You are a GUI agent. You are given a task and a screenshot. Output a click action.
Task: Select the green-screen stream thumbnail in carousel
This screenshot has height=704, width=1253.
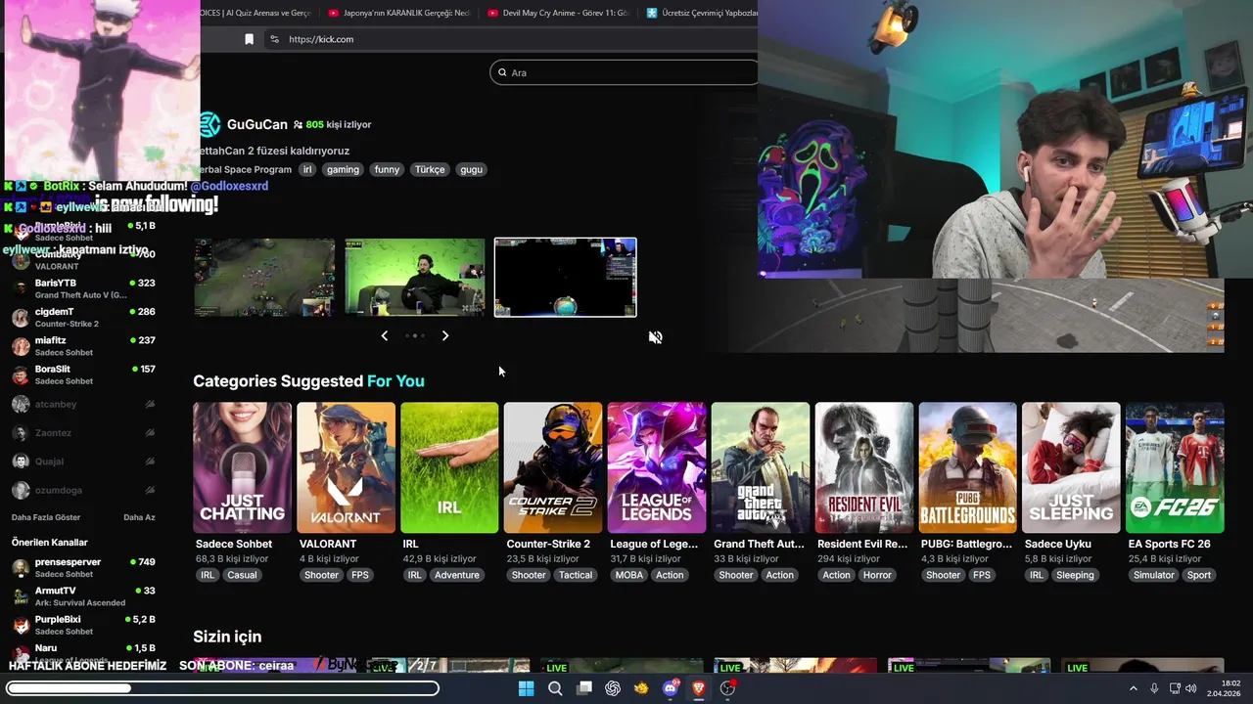coord(415,278)
